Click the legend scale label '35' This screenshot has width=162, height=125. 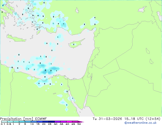click(61, 124)
